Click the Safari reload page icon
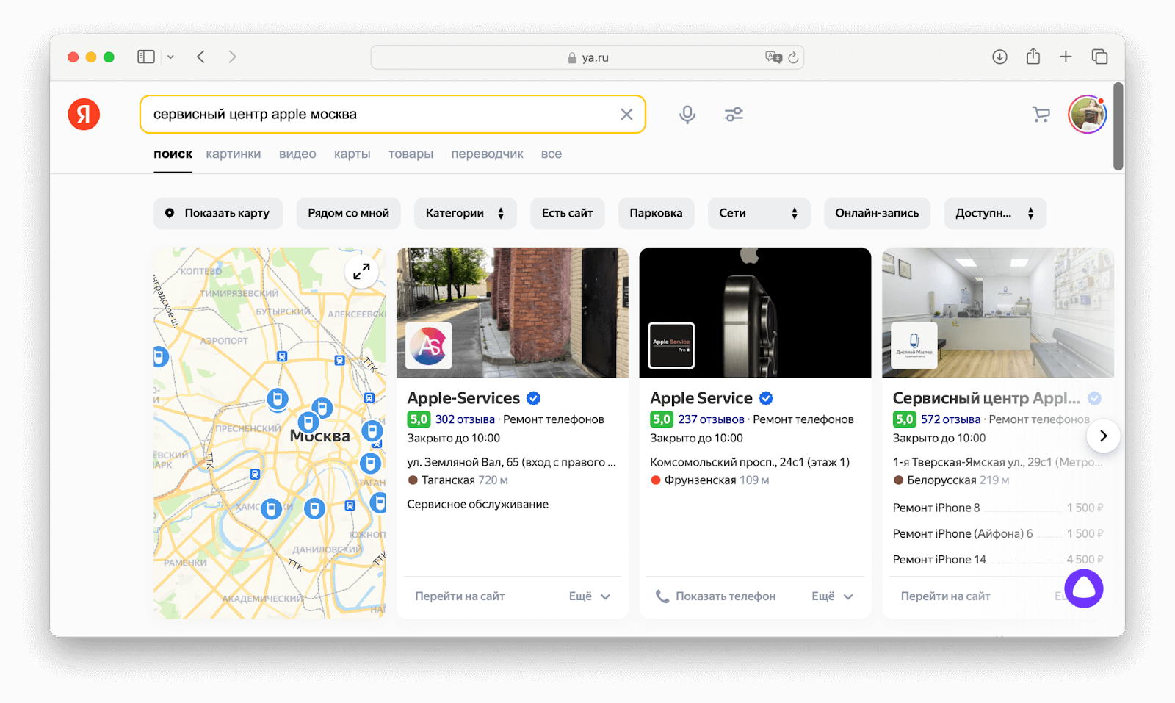The image size is (1175, 703). tap(793, 57)
